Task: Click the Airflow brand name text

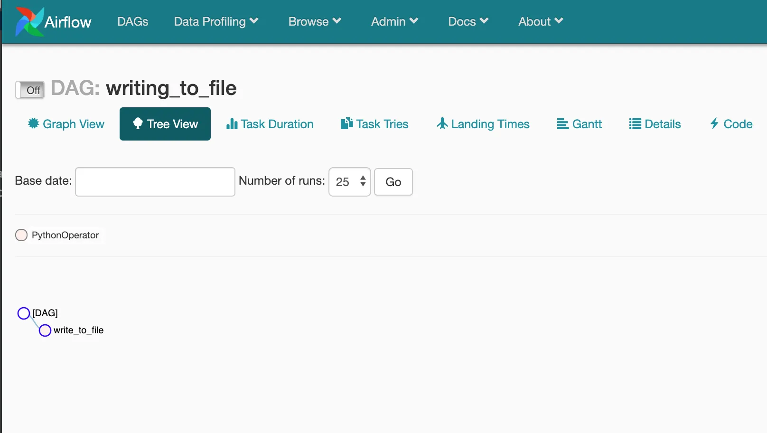Action: [x=68, y=22]
